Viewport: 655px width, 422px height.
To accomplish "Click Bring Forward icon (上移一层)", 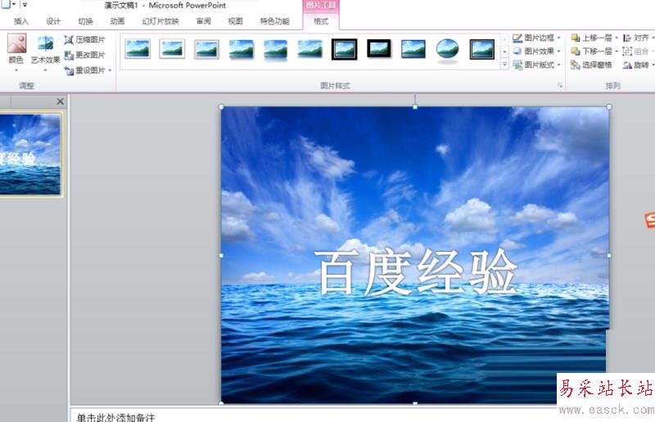I will point(576,38).
